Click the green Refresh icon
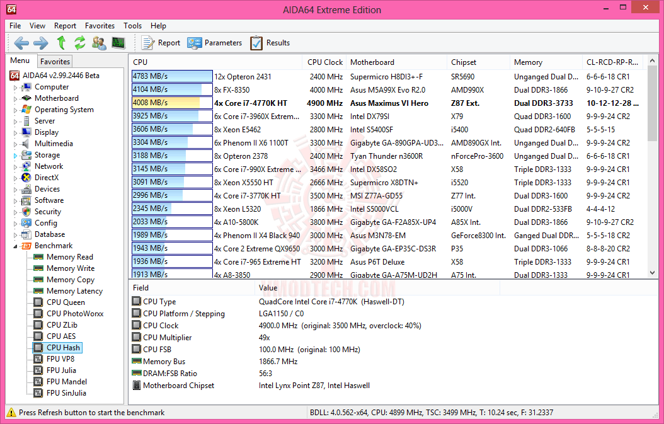 point(79,43)
